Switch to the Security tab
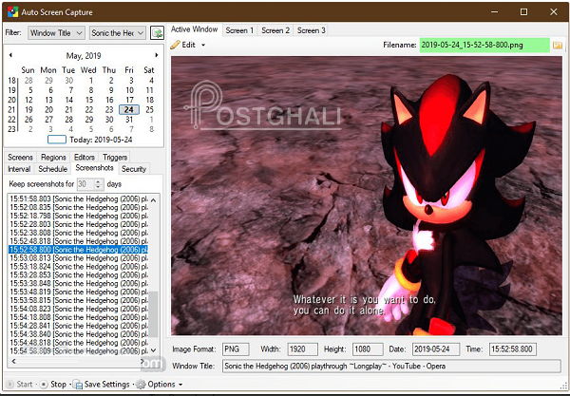The image size is (570, 396). pos(134,169)
